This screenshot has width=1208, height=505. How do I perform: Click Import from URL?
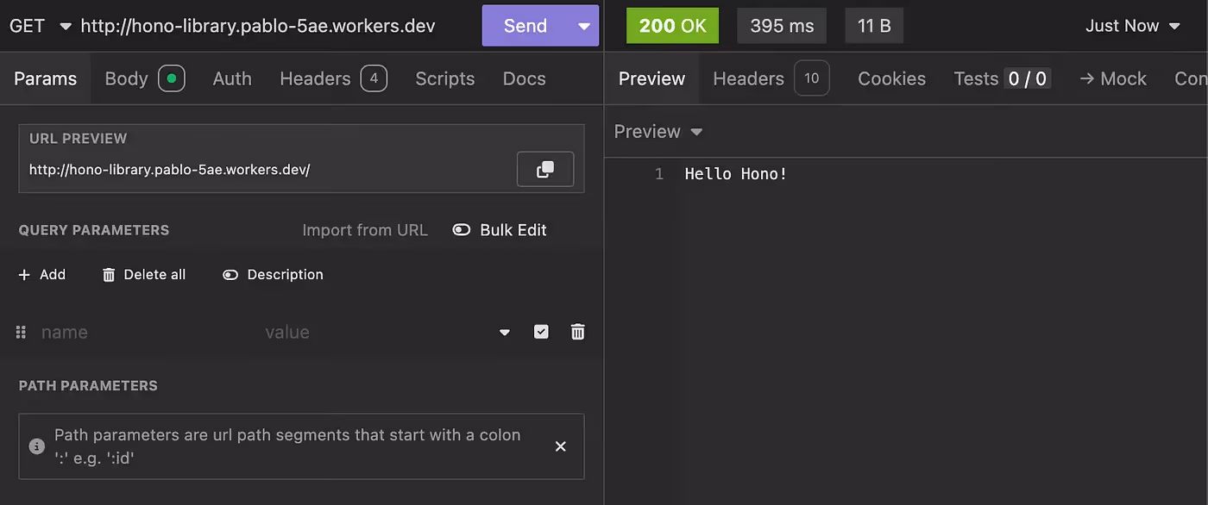point(365,230)
